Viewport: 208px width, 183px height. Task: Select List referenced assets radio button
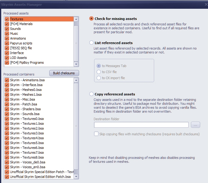(x=91, y=43)
